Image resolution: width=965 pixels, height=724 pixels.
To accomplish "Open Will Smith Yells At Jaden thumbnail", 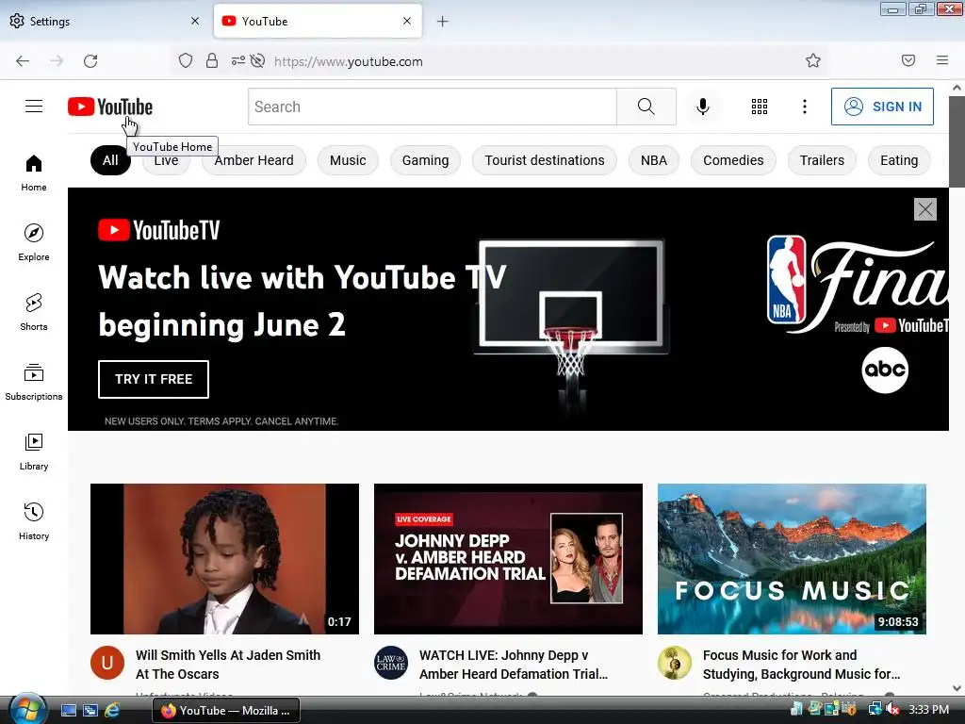I will tap(224, 559).
